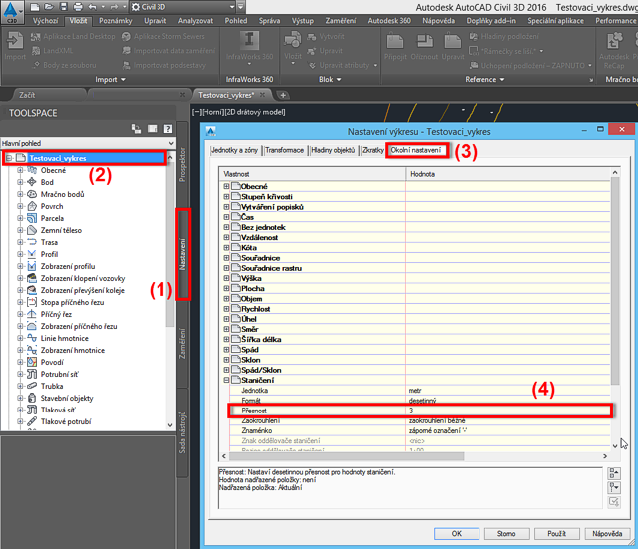Image resolution: width=638 pixels, height=549 pixels.
Task: Expand the Souřadnice property group
Action: pyautogui.click(x=226, y=258)
